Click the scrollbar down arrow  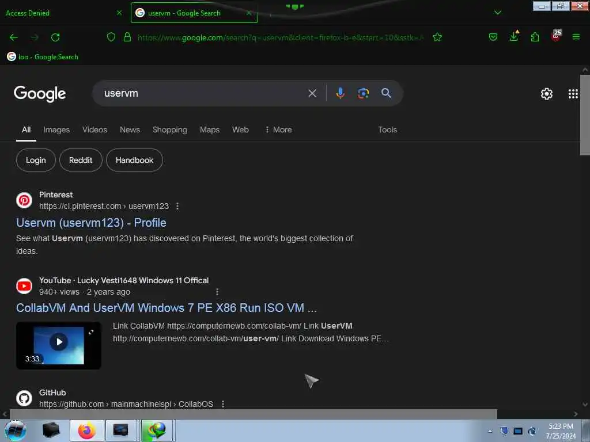click(585, 405)
